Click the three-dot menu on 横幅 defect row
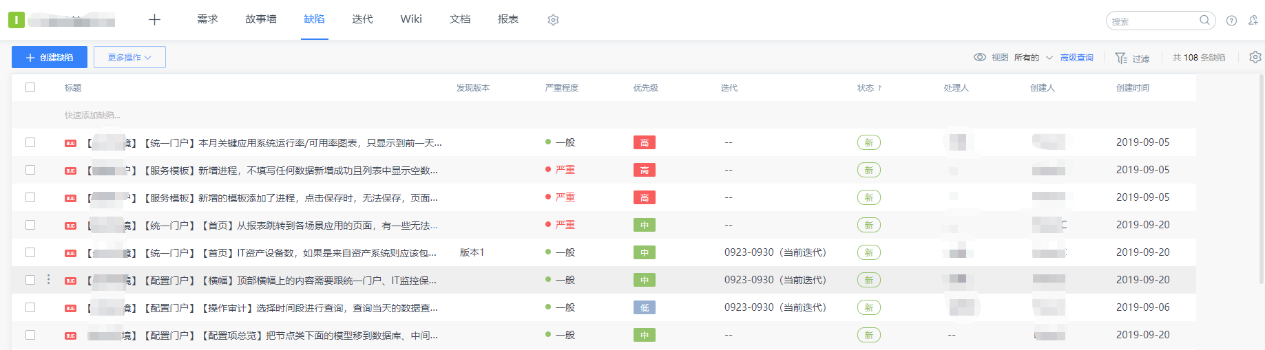Viewport: 1265px width, 350px height. click(x=48, y=279)
